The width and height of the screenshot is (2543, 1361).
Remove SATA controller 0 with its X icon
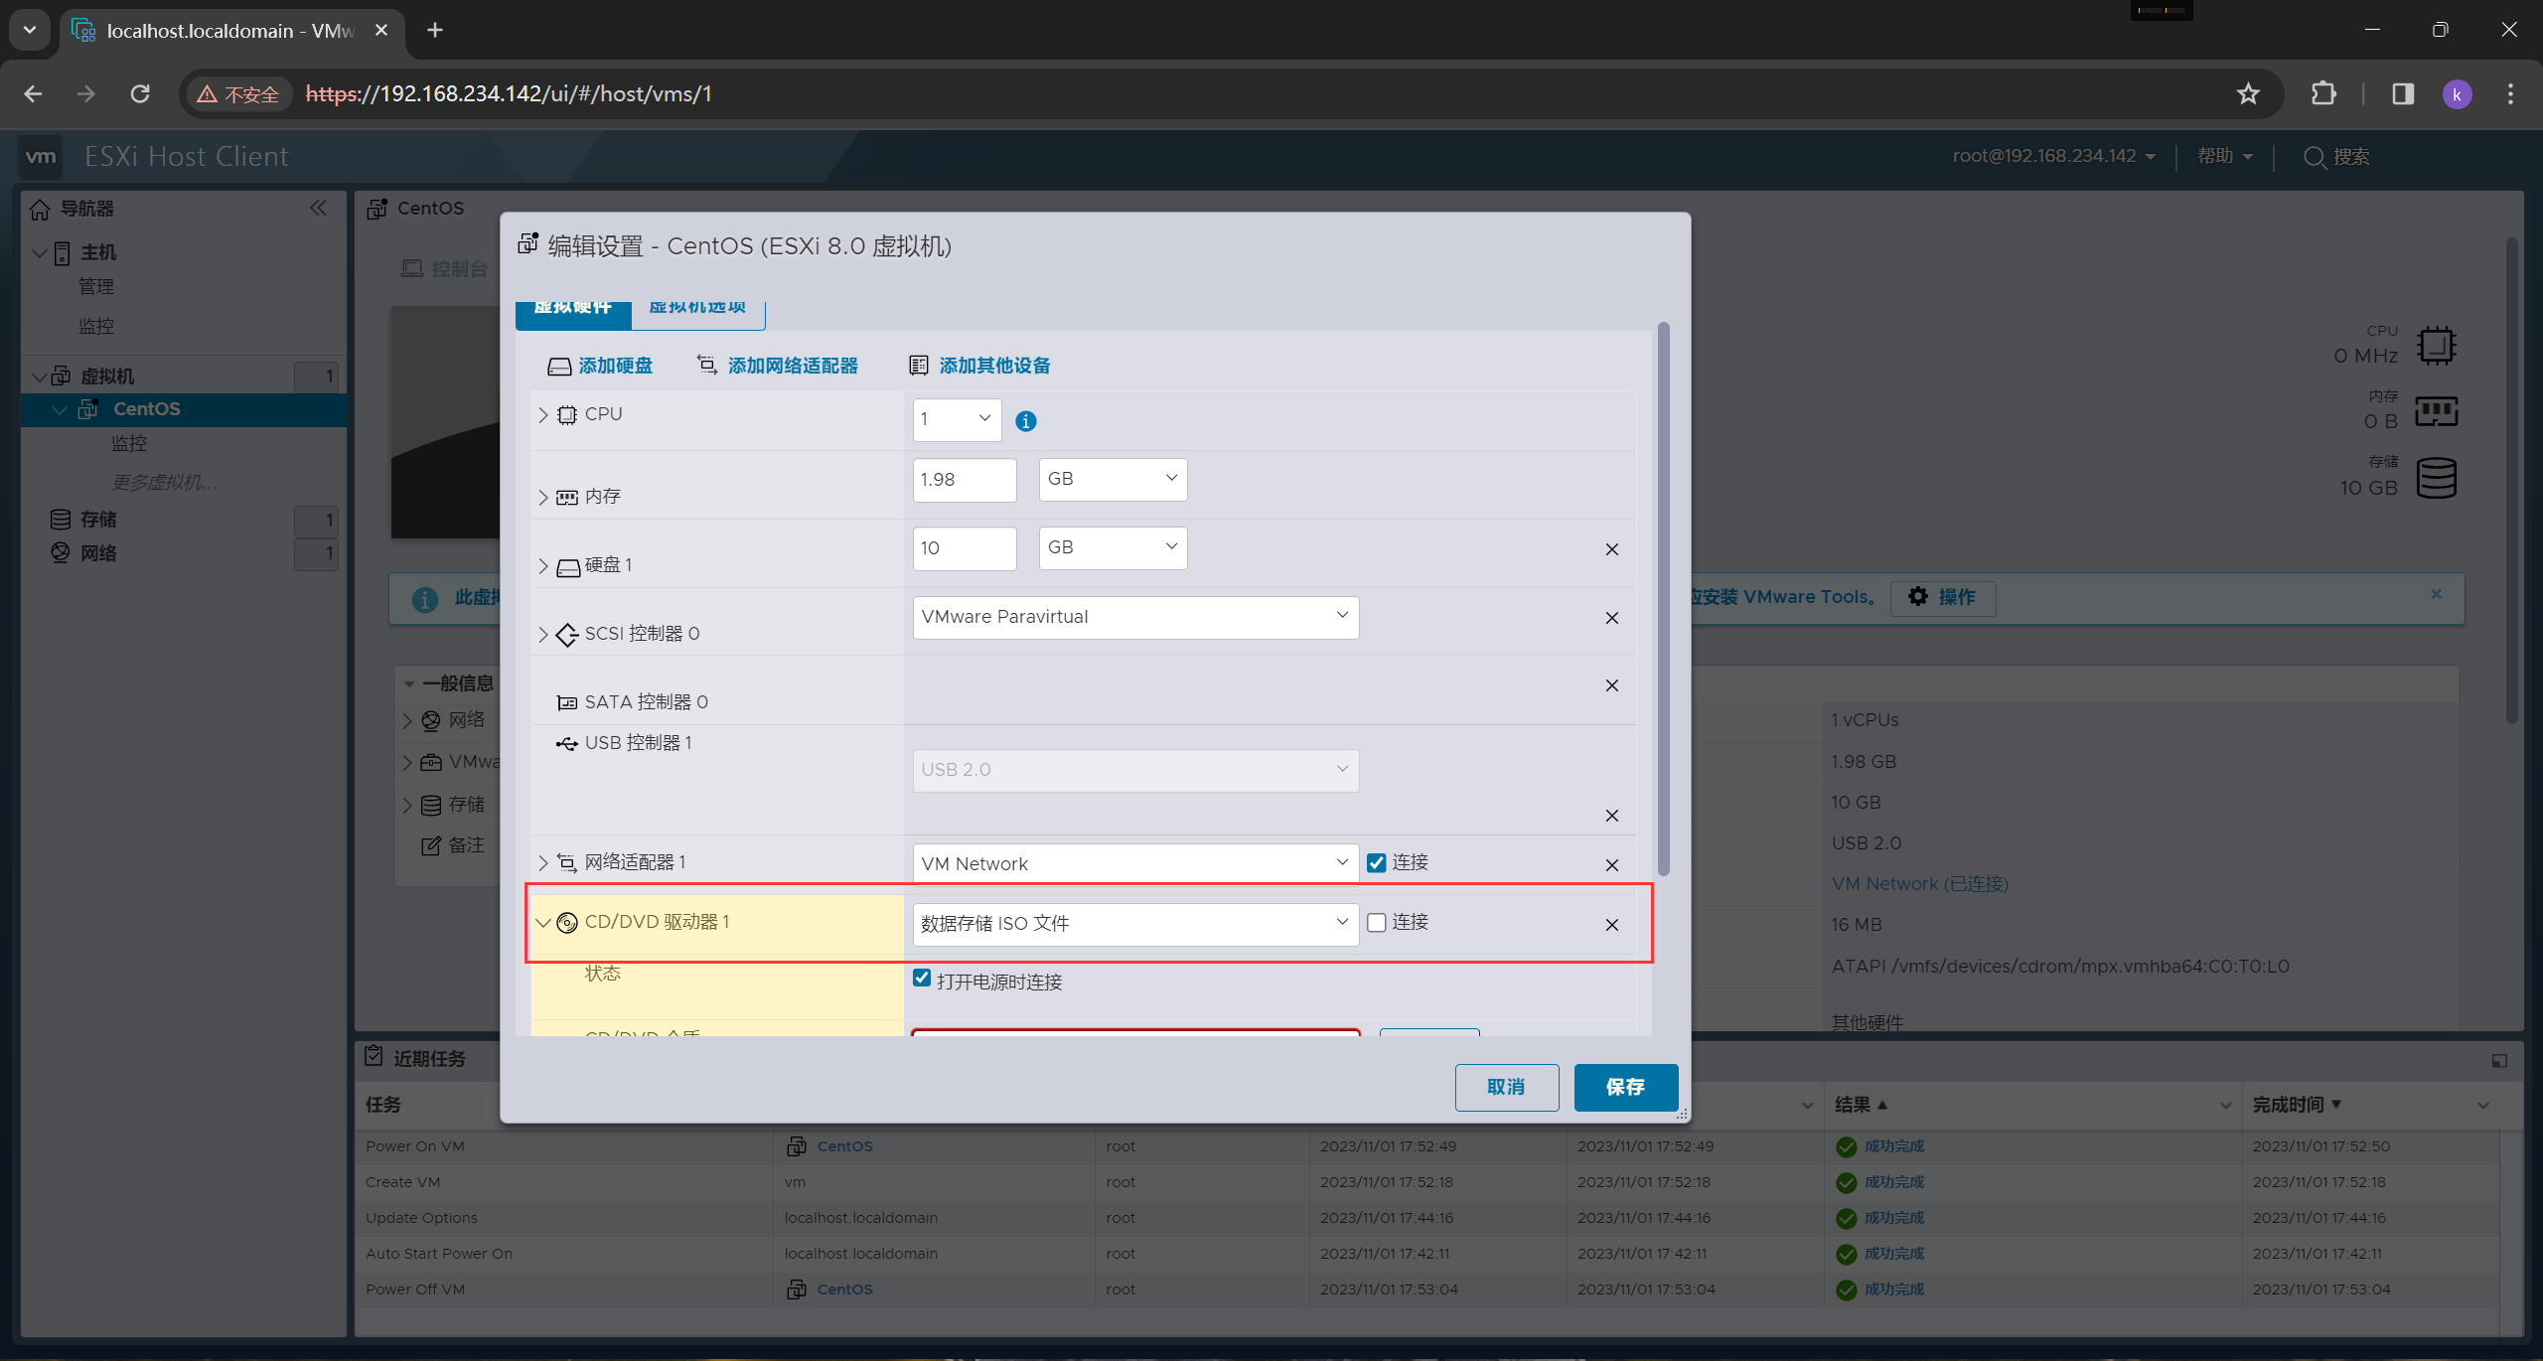[x=1611, y=685]
